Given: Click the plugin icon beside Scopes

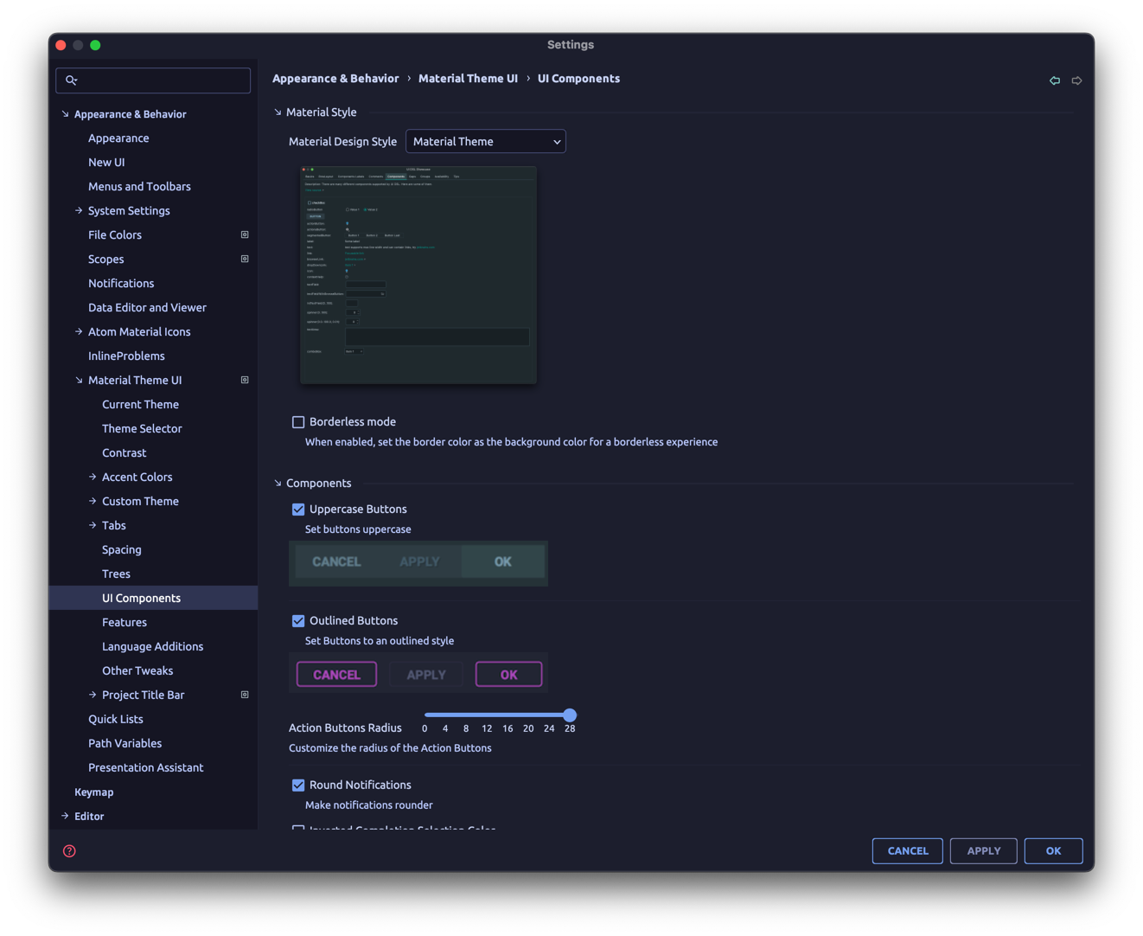Looking at the screenshot, I should click(x=244, y=259).
